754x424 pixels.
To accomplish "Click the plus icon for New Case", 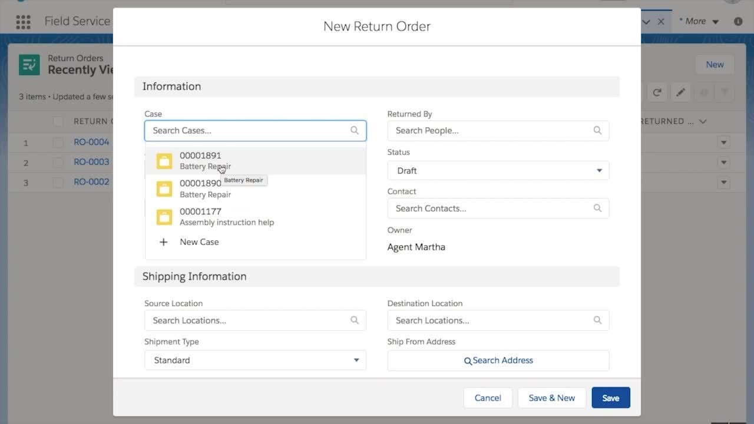I will pyautogui.click(x=164, y=242).
